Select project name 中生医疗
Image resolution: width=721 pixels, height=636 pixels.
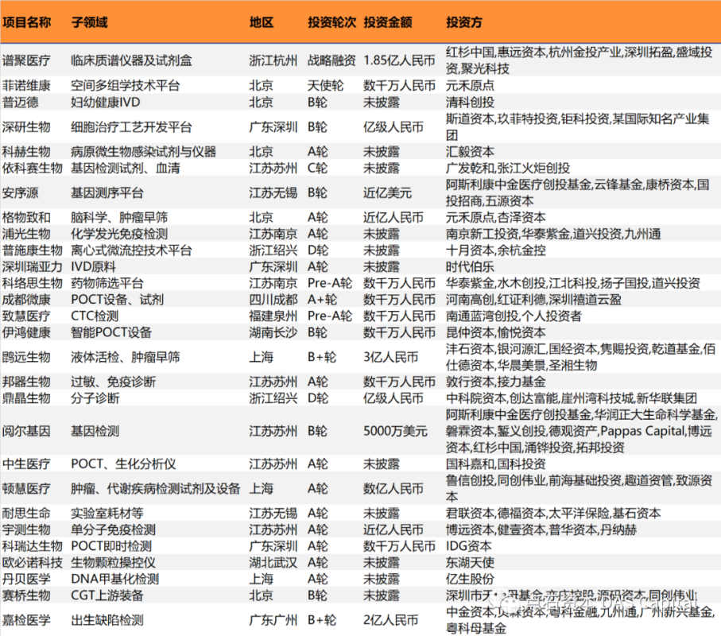(26, 464)
